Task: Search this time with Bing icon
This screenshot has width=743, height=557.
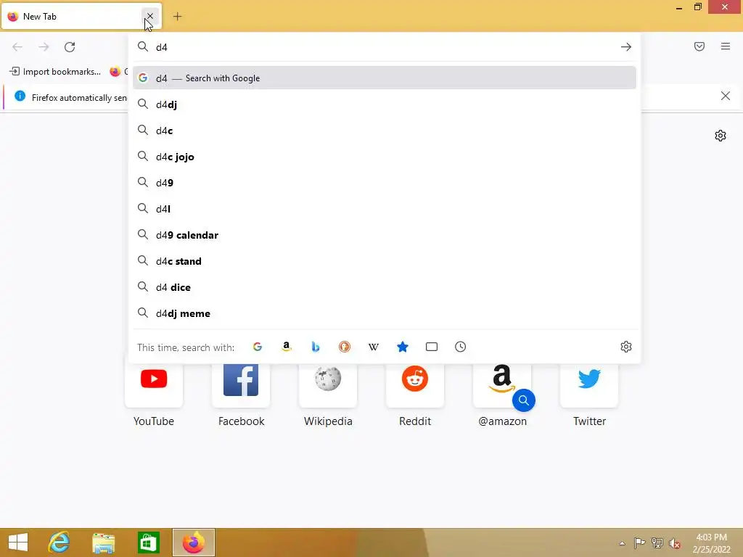Action: [316, 347]
